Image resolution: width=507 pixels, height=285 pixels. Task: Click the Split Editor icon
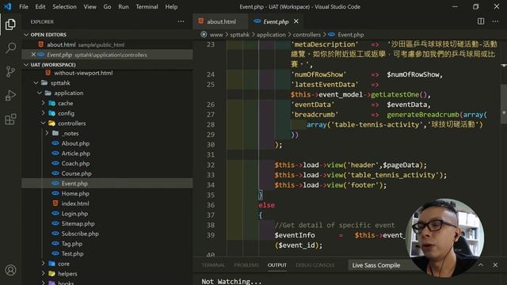coord(481,21)
